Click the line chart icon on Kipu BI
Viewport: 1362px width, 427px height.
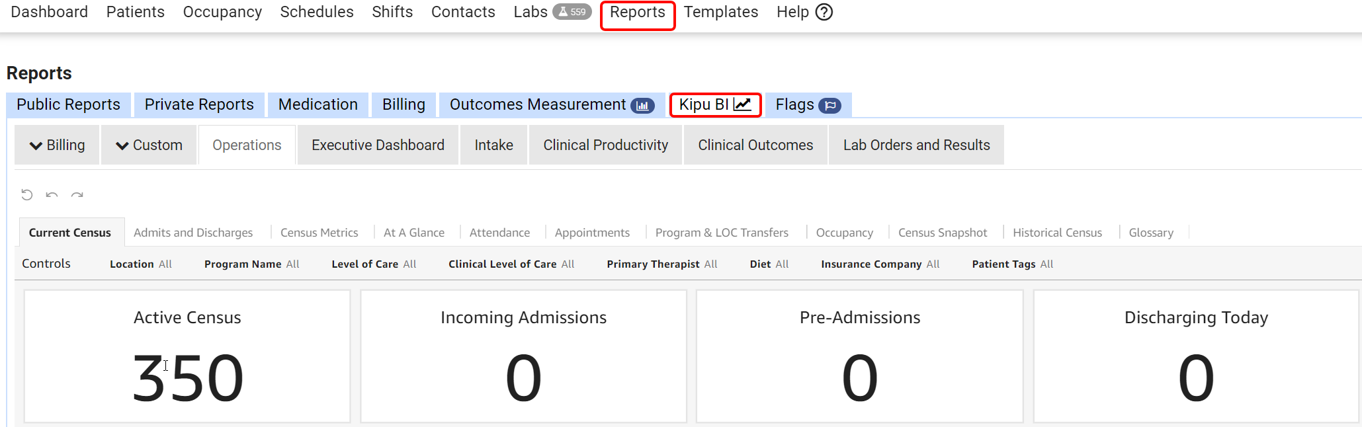(742, 104)
